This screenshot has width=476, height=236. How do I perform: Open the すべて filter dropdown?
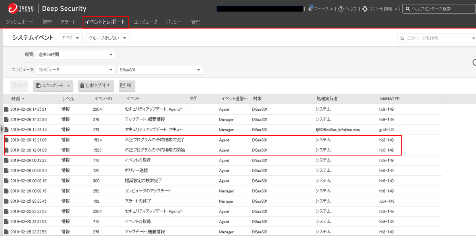(71, 38)
